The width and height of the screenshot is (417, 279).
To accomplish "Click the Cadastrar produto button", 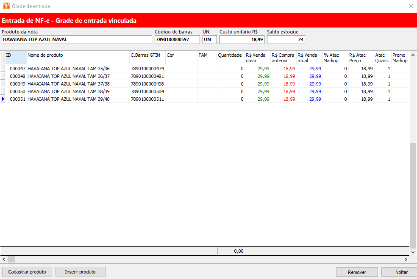I will coord(27,272).
